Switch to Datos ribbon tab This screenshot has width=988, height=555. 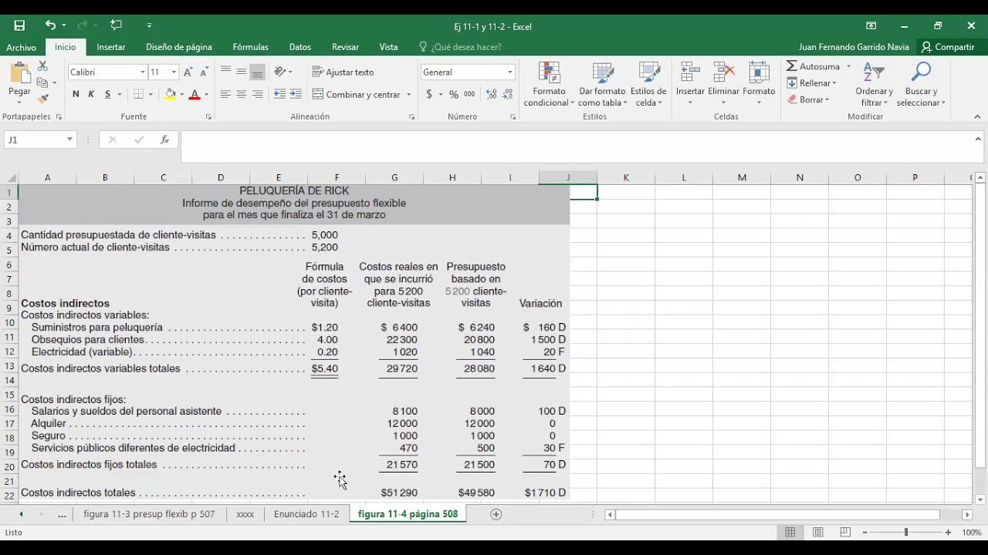(300, 47)
